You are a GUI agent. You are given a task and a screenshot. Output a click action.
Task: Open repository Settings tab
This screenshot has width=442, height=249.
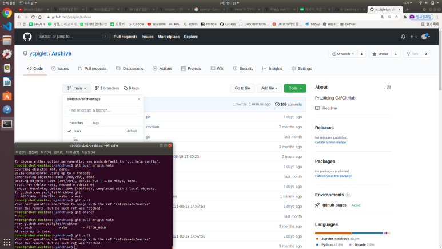pyautogui.click(x=301, y=69)
